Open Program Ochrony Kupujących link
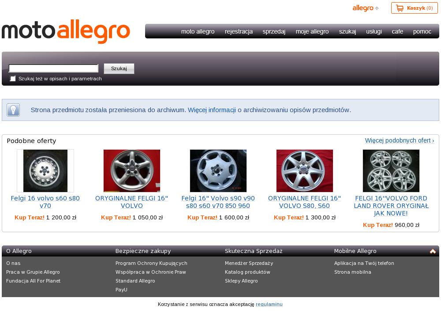441x313 pixels. pyautogui.click(x=151, y=263)
